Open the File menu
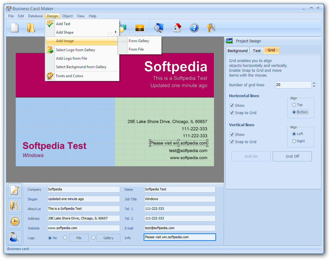 click(x=11, y=16)
